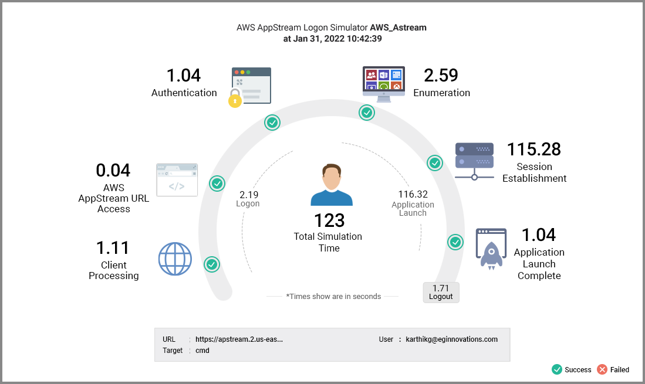The width and height of the screenshot is (645, 384).
Task: Click the Application Launch Complete rocket icon
Action: click(x=491, y=249)
